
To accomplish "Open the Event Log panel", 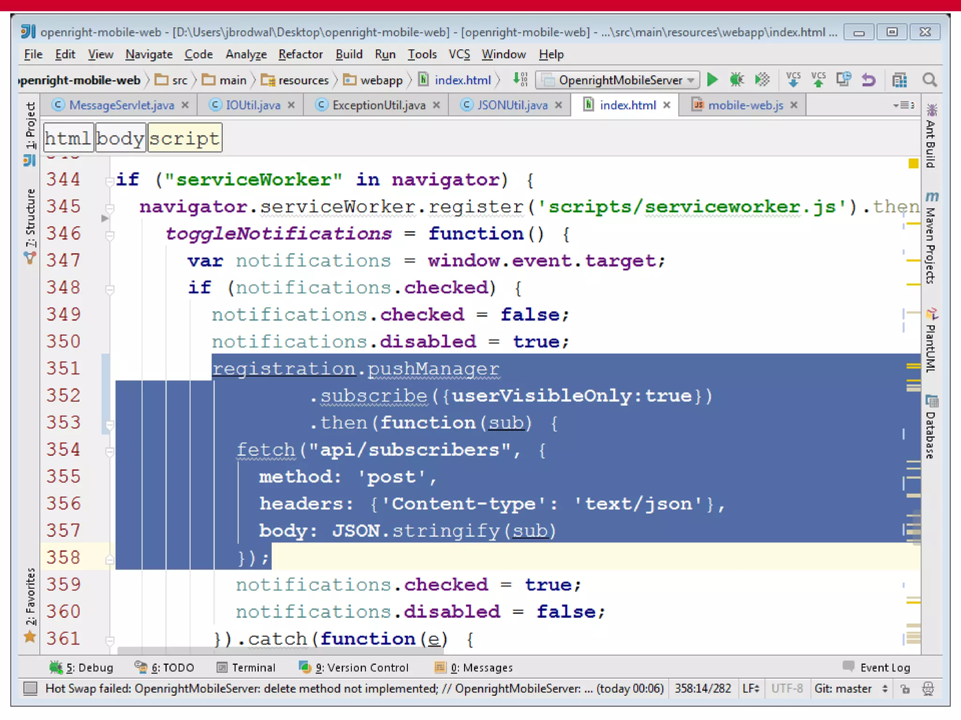I will (877, 667).
